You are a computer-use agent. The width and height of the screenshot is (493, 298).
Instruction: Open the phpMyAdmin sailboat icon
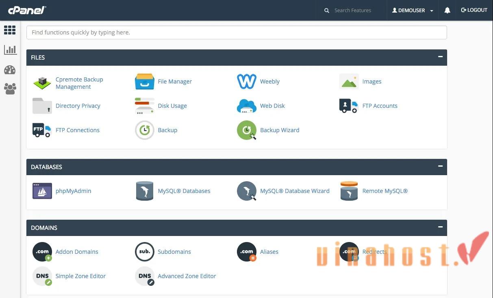(42, 191)
